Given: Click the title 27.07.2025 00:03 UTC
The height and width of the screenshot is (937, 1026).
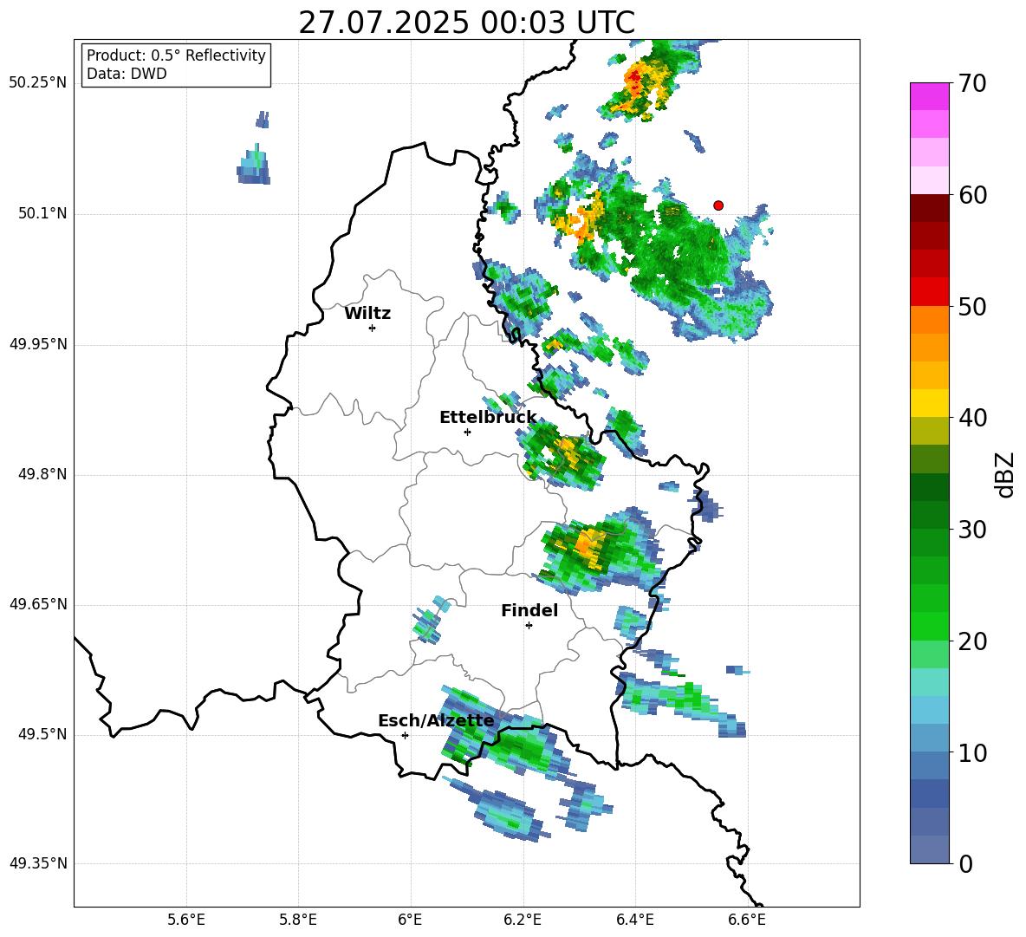Looking at the screenshot, I should (x=466, y=23).
